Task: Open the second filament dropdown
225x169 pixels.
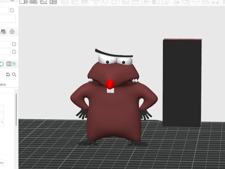Action: [5, 52]
